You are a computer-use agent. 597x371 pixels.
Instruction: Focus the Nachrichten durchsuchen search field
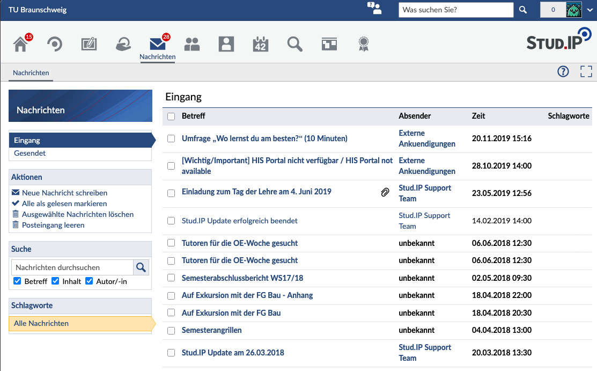[72, 267]
